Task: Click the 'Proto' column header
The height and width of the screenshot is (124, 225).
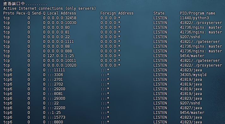Action: (x=9, y=13)
